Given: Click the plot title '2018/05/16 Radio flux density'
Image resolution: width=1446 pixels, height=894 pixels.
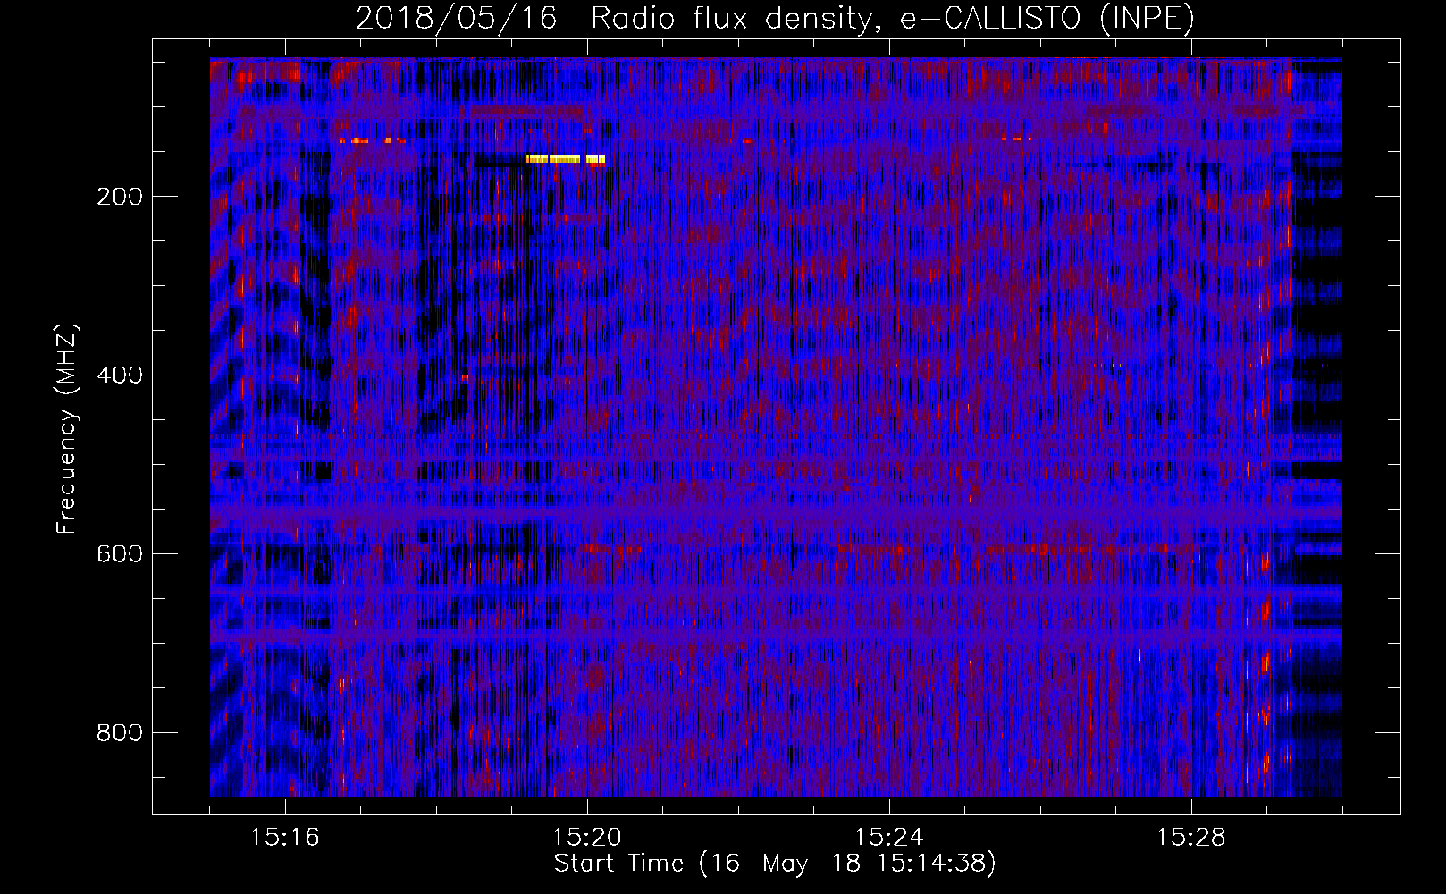Looking at the screenshot, I should click(775, 19).
